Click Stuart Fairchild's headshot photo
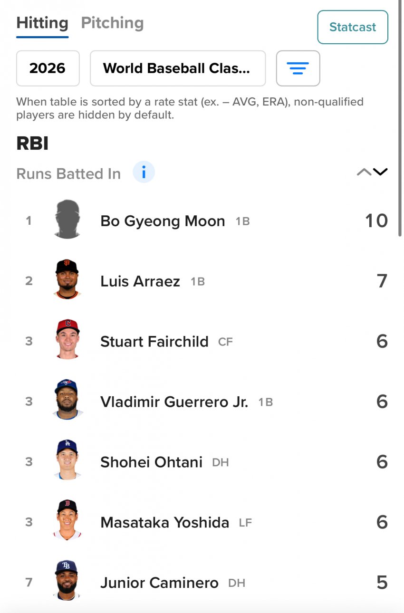Viewport: 404px width, 613px height. 67,340
